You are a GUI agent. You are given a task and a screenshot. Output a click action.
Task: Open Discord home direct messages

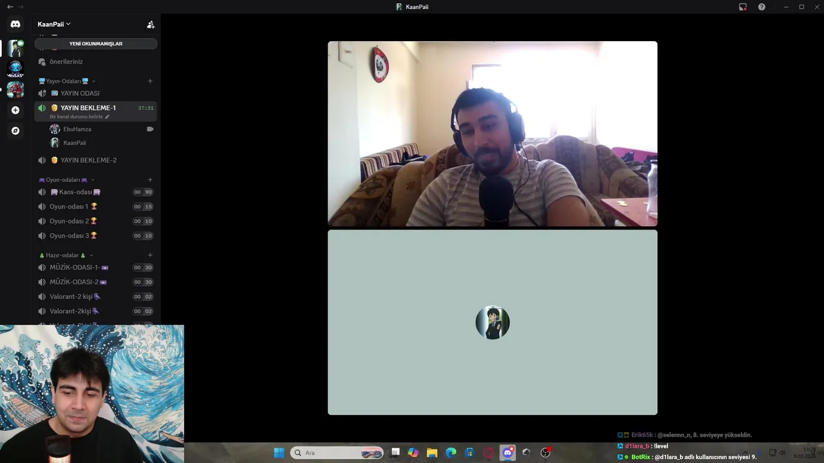tap(15, 24)
